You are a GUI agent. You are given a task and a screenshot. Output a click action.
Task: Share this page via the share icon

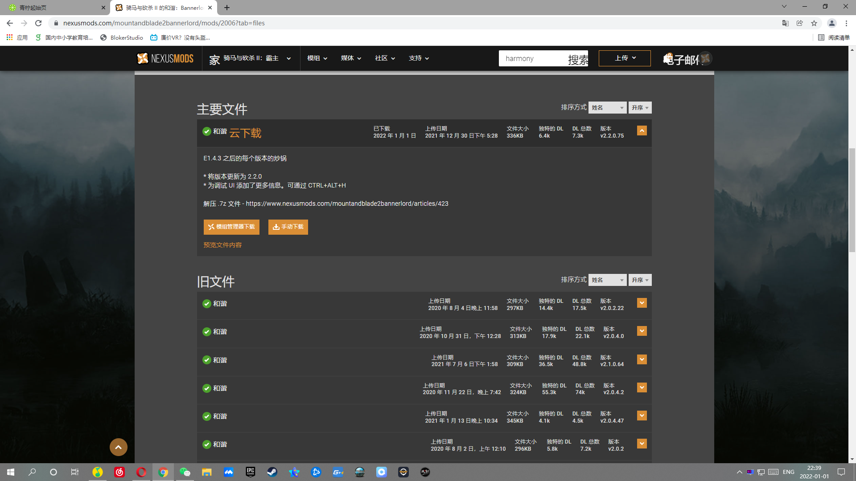tap(800, 23)
